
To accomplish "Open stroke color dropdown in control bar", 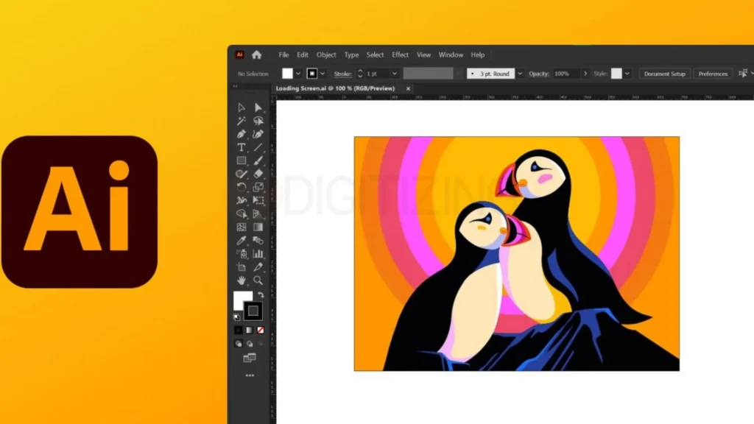I will pos(323,74).
